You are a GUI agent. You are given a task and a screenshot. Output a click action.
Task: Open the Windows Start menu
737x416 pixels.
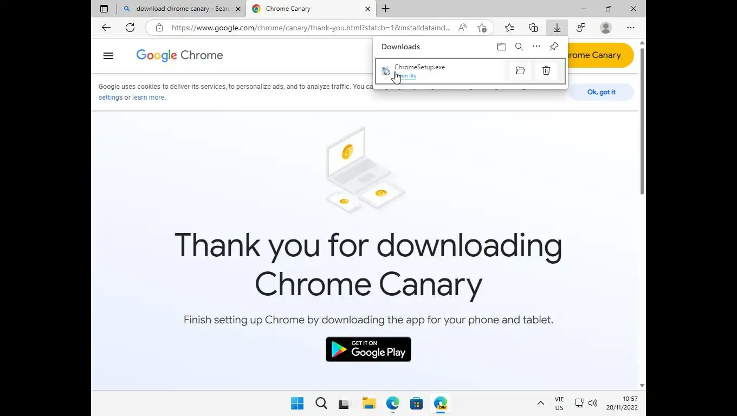tap(298, 404)
